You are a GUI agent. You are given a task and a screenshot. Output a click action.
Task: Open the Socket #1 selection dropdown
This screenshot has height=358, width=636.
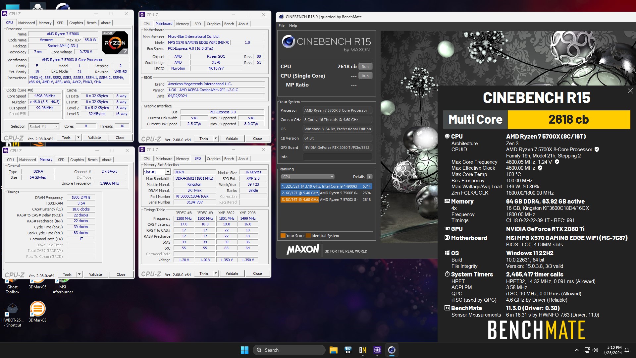click(44, 126)
